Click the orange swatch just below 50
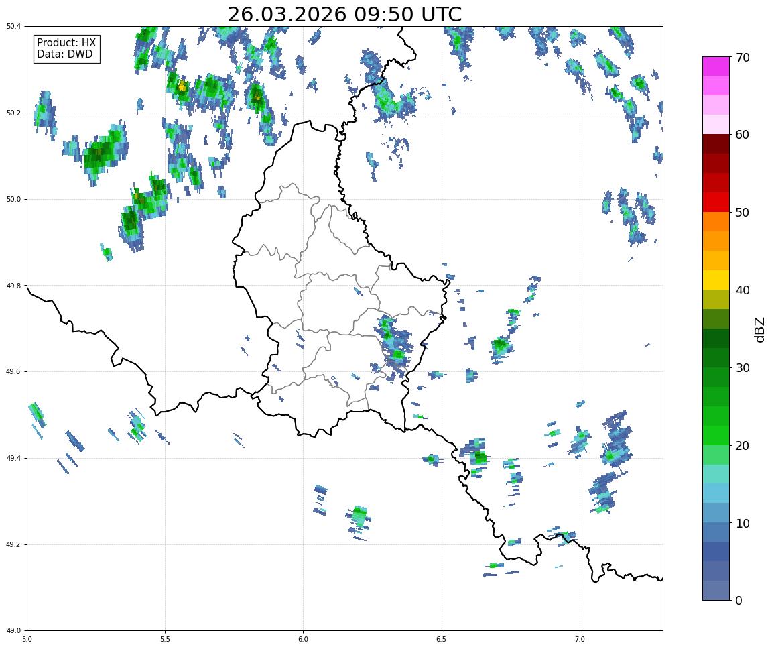The width and height of the screenshot is (772, 649). click(x=716, y=222)
